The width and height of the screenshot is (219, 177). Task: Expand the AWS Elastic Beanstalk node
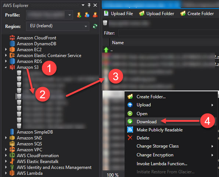6,161
